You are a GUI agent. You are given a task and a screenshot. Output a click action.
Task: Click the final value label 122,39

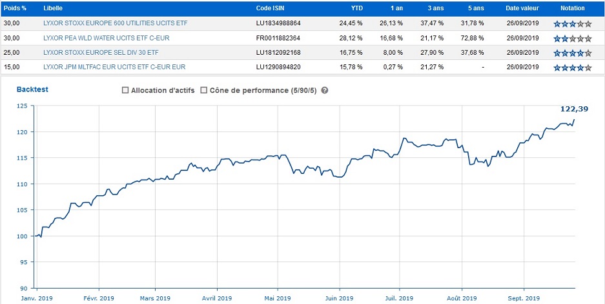pyautogui.click(x=574, y=109)
